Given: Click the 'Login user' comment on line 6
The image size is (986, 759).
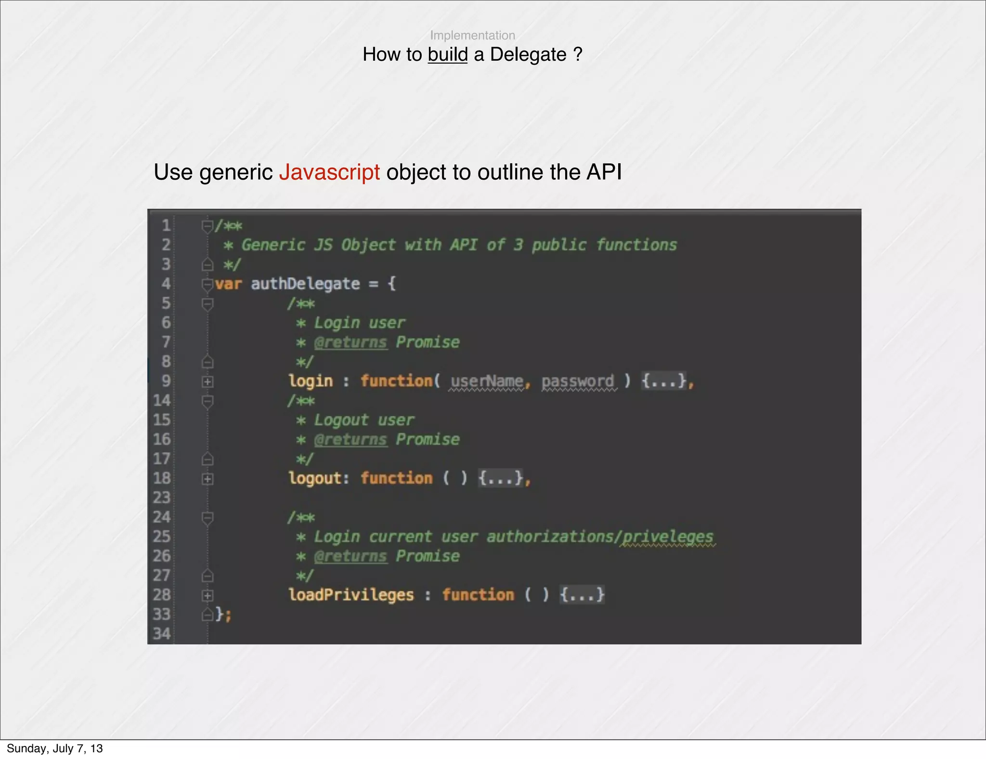Looking at the screenshot, I should pos(360,323).
